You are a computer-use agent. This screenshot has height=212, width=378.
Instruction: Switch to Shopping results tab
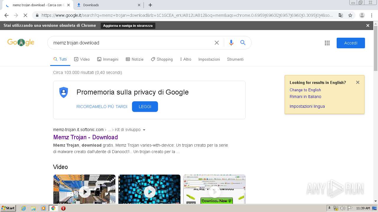(x=162, y=59)
